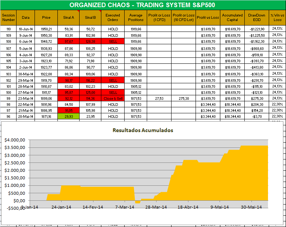Click date cell 20-Mai-14
286x227 pixels.
tap(26, 117)
